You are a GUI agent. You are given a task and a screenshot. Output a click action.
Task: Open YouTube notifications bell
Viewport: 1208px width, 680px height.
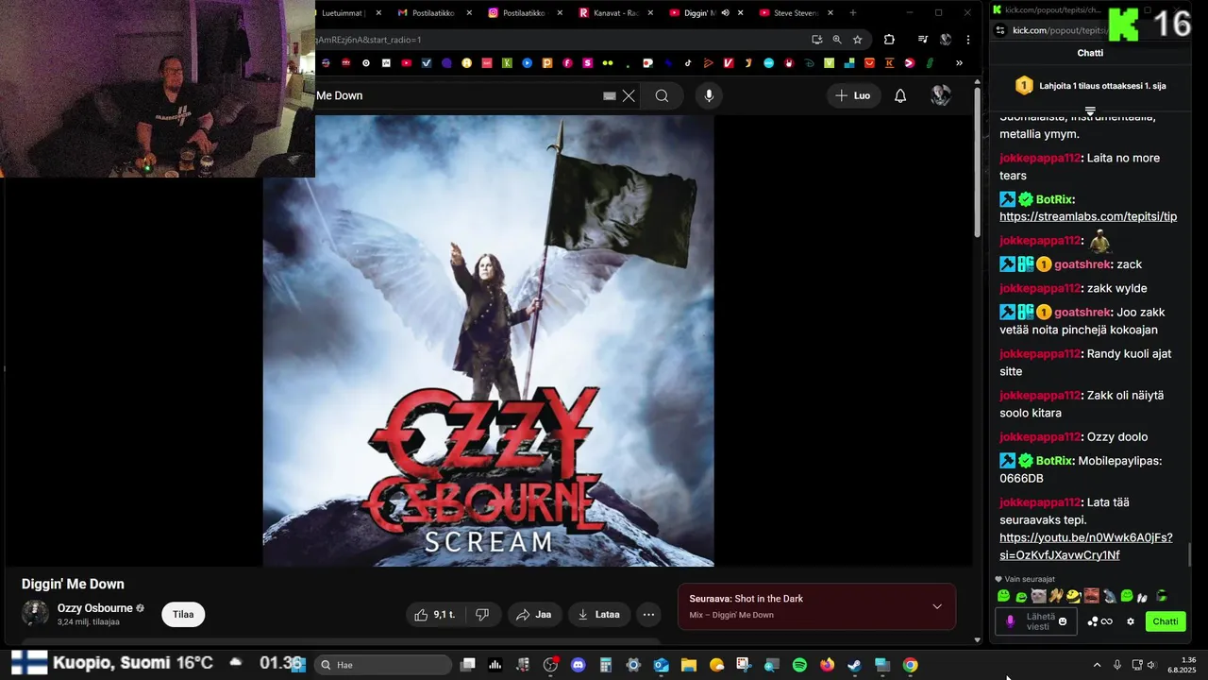(900, 95)
